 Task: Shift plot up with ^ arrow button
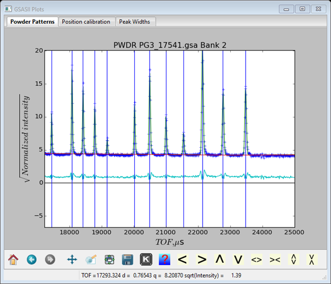coord(220,260)
